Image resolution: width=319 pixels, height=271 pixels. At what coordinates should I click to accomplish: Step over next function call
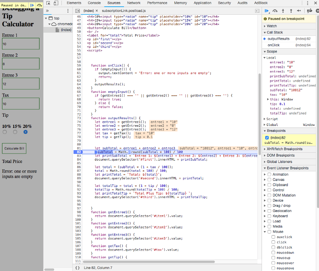(x=275, y=11)
